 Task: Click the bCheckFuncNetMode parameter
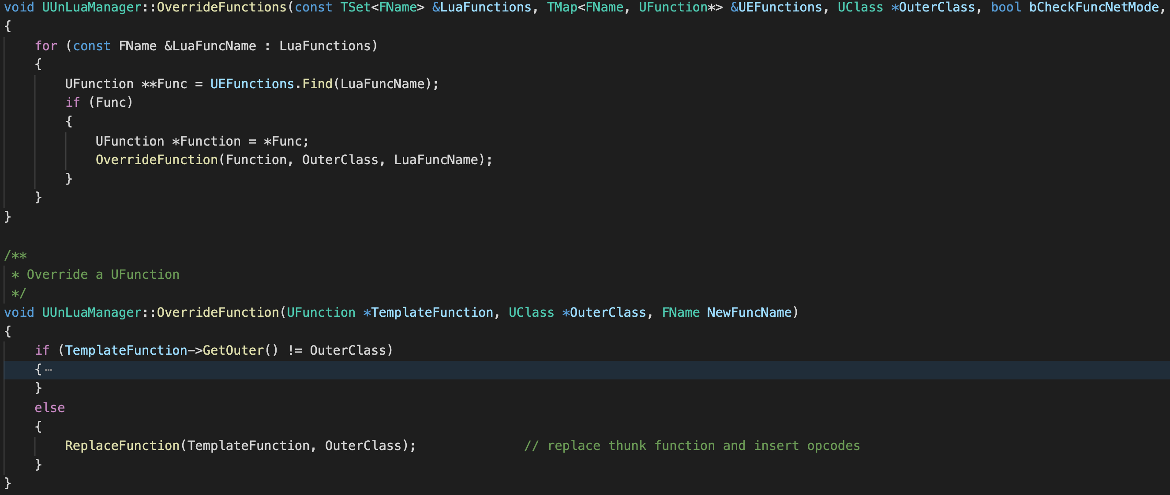point(1093,7)
